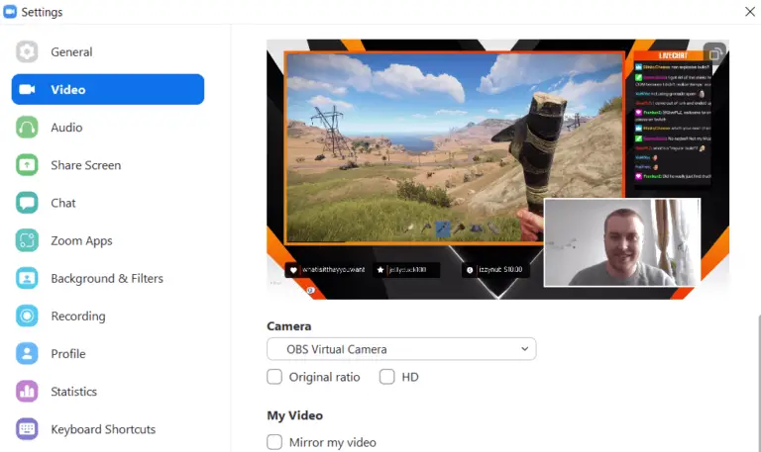Open Profile settings
The height and width of the screenshot is (452, 761).
[x=108, y=354]
